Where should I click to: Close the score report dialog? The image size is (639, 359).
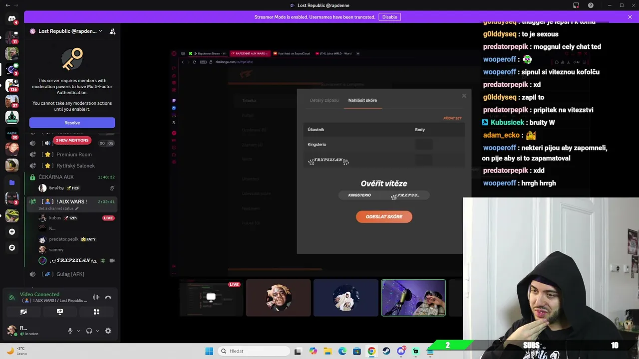click(x=464, y=96)
